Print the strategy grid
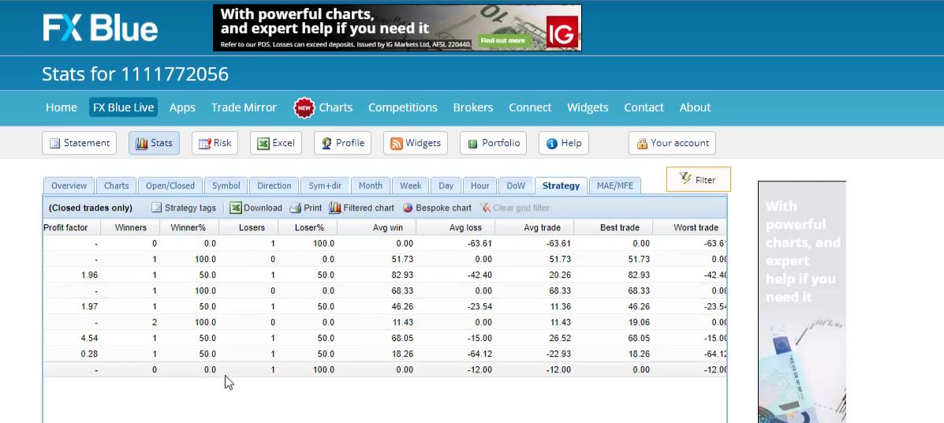This screenshot has height=423, width=944. 306,208
